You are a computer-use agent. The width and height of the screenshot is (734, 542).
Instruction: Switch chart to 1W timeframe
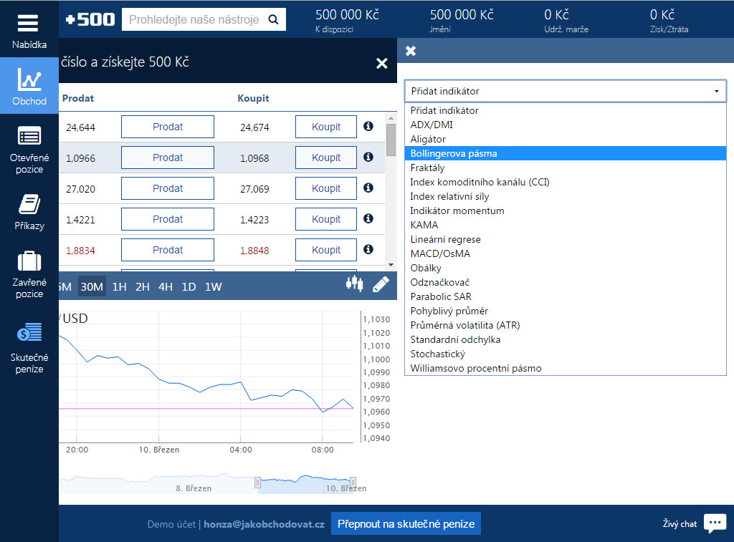point(214,286)
